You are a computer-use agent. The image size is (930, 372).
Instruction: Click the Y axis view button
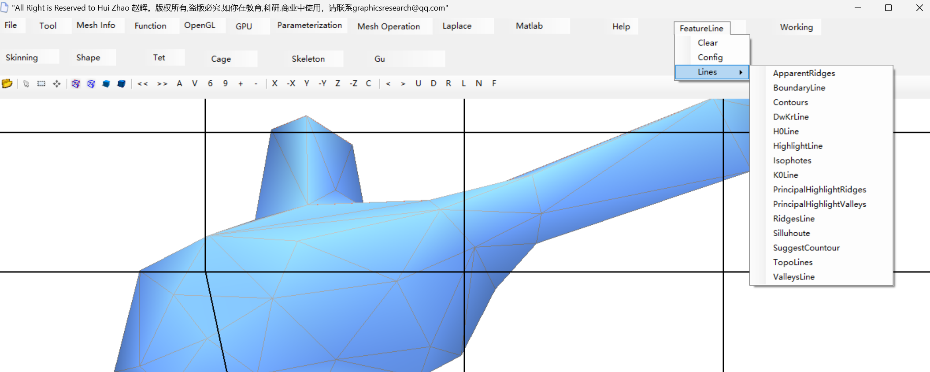pyautogui.click(x=307, y=83)
